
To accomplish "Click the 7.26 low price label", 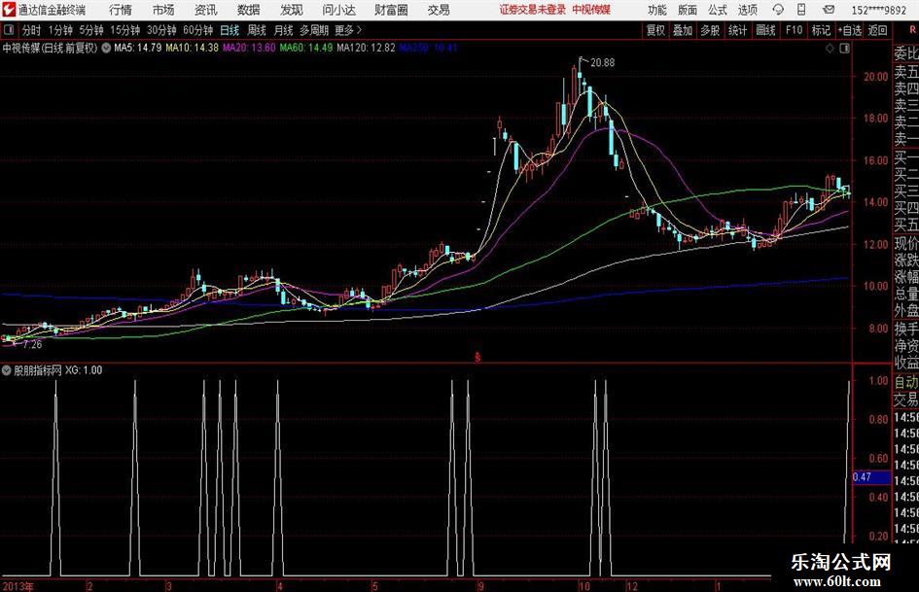I will (32, 345).
